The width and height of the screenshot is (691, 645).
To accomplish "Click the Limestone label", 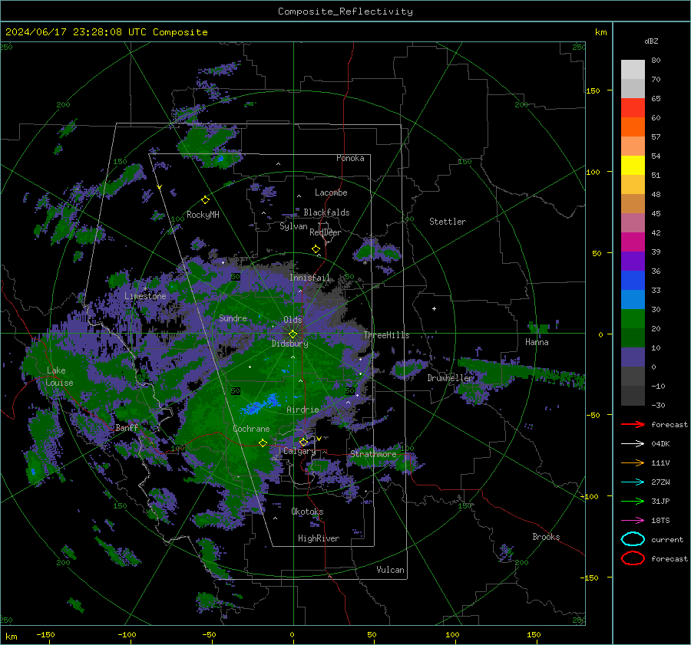I will (145, 296).
